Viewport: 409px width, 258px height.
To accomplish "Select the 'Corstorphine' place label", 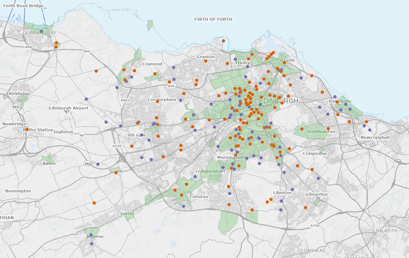I will pyautogui.click(x=162, y=100).
